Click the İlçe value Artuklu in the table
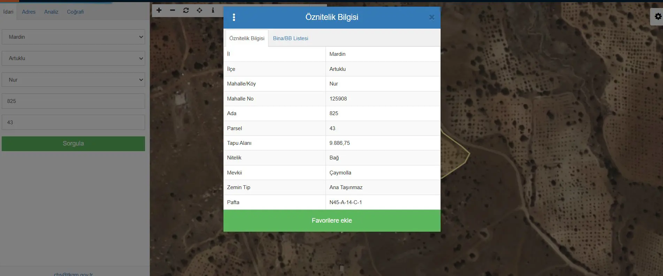 (337, 69)
